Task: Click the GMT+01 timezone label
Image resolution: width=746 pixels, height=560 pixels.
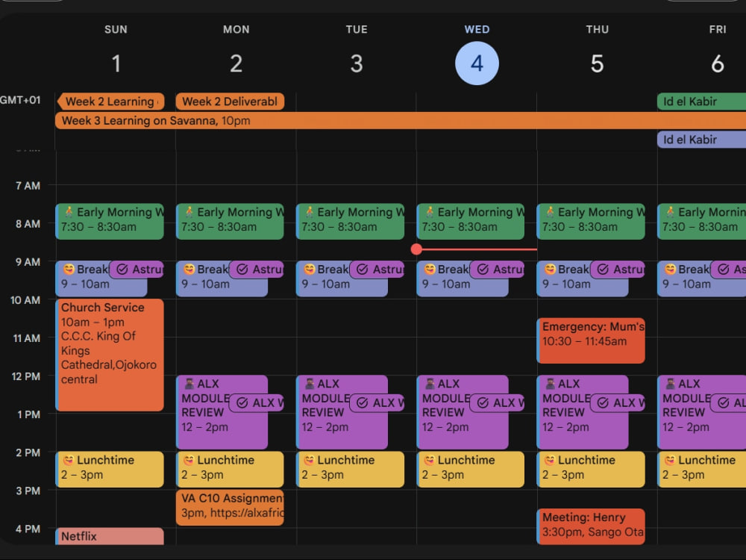Action: [20, 100]
